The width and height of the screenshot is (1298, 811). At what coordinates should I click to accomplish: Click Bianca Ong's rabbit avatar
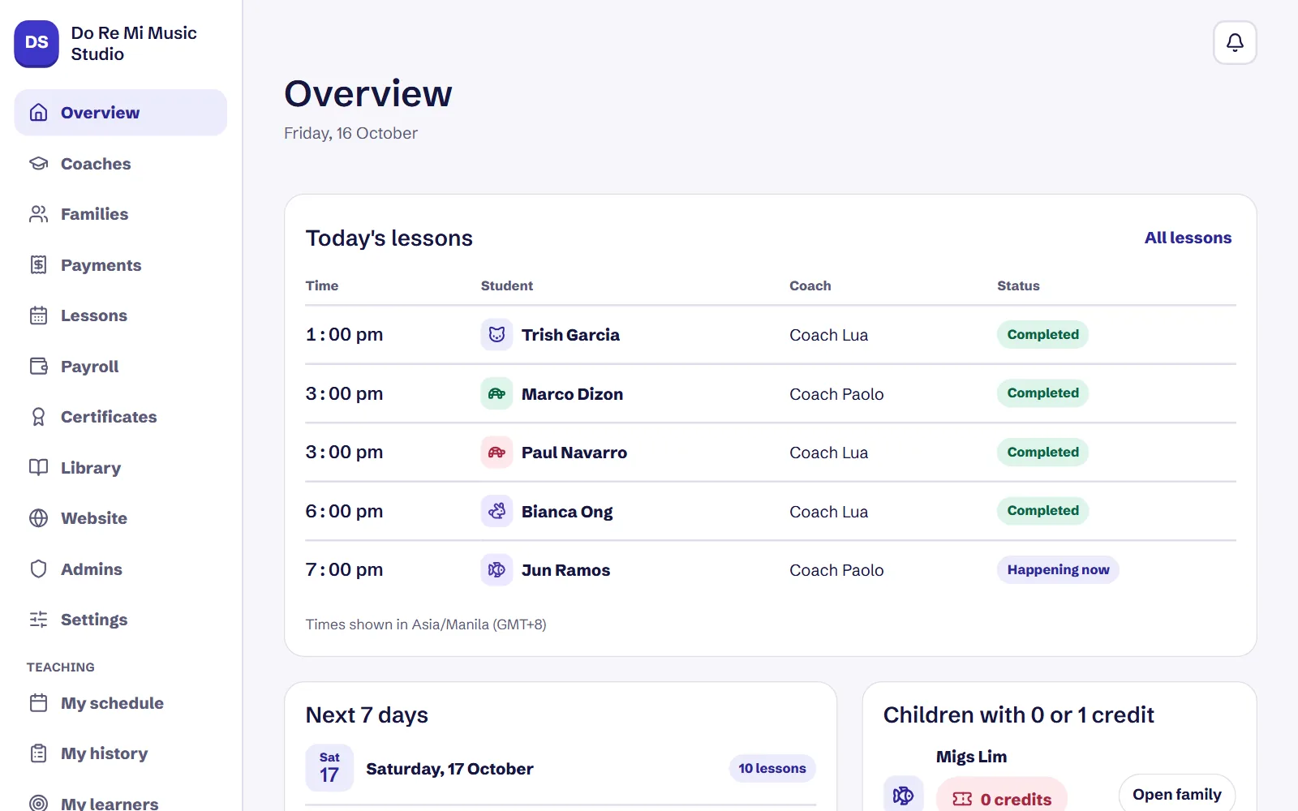(x=496, y=511)
